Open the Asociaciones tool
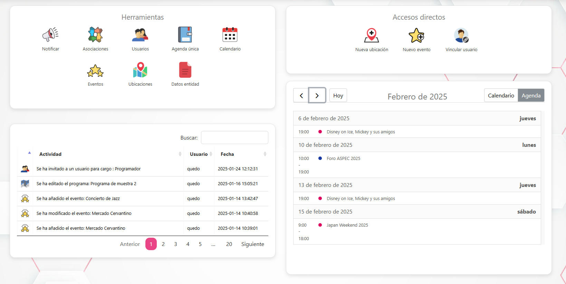 click(x=95, y=35)
